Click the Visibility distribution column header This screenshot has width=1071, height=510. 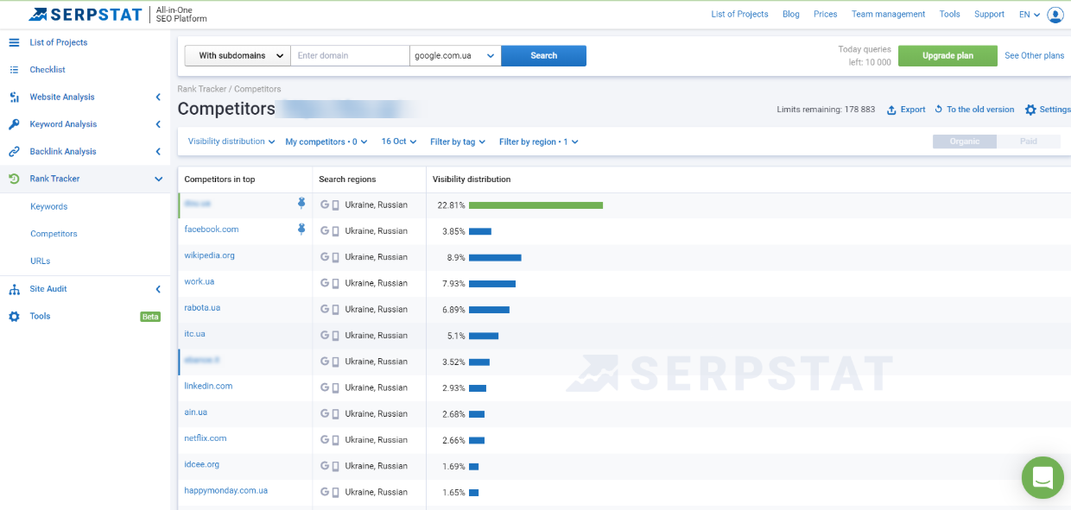(x=472, y=179)
